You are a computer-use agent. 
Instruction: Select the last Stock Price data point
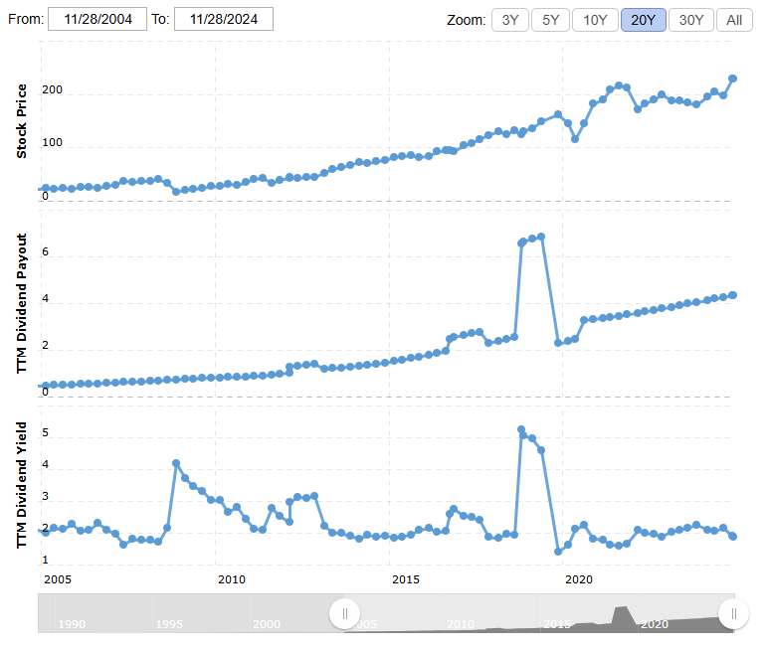pos(732,79)
